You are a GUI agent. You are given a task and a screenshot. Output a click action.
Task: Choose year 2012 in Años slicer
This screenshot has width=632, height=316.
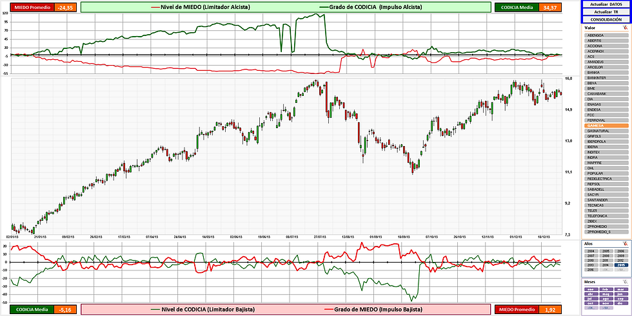click(621, 261)
